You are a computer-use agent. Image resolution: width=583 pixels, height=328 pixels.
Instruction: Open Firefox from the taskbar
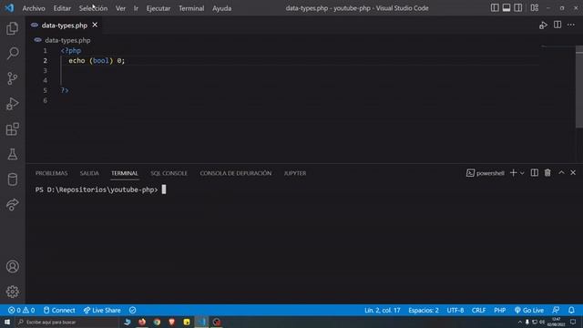click(142, 322)
